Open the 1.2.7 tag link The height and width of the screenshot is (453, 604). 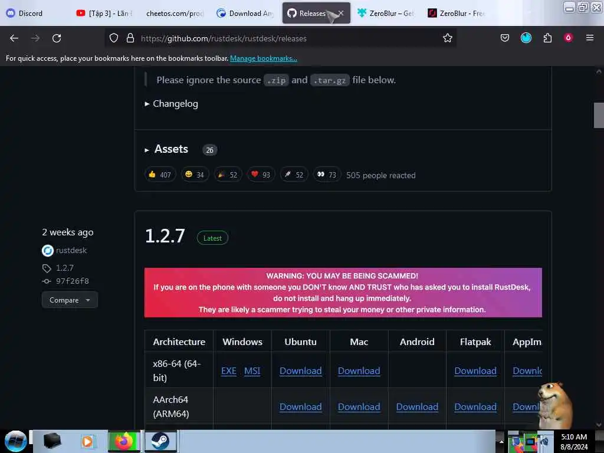coord(65,268)
